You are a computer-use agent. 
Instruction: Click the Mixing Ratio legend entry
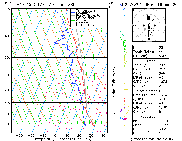point(85,26)
